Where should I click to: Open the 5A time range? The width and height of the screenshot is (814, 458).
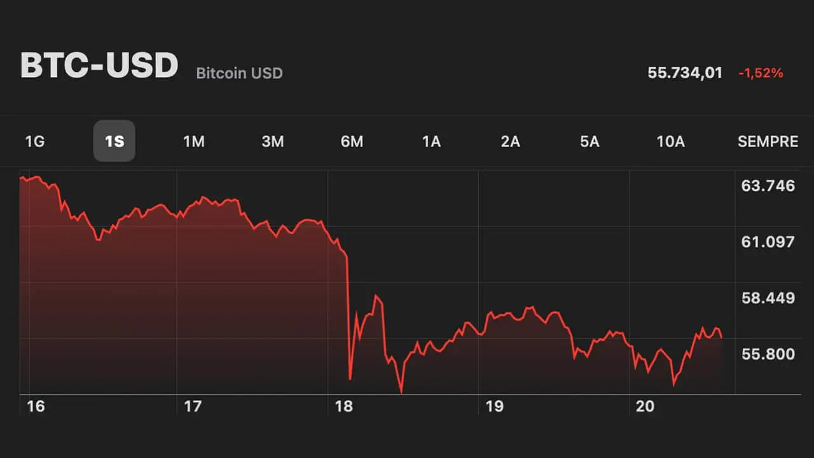[590, 141]
